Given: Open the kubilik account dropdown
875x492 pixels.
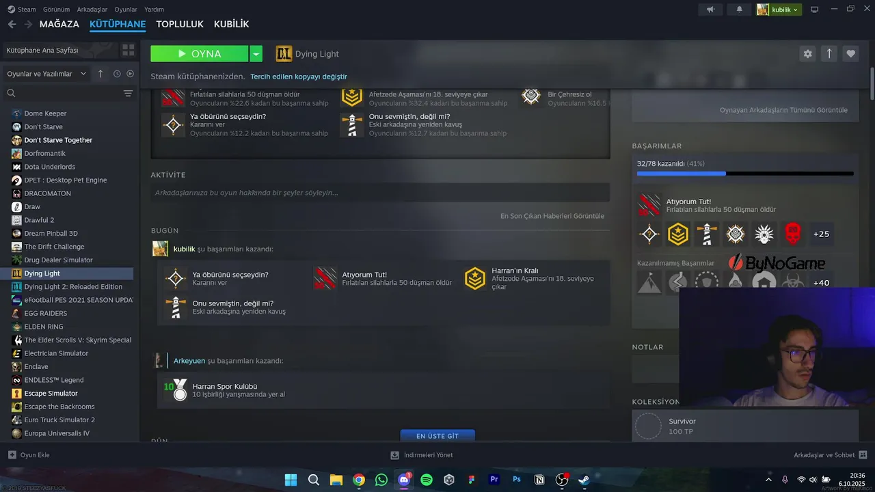Looking at the screenshot, I should 779,10.
